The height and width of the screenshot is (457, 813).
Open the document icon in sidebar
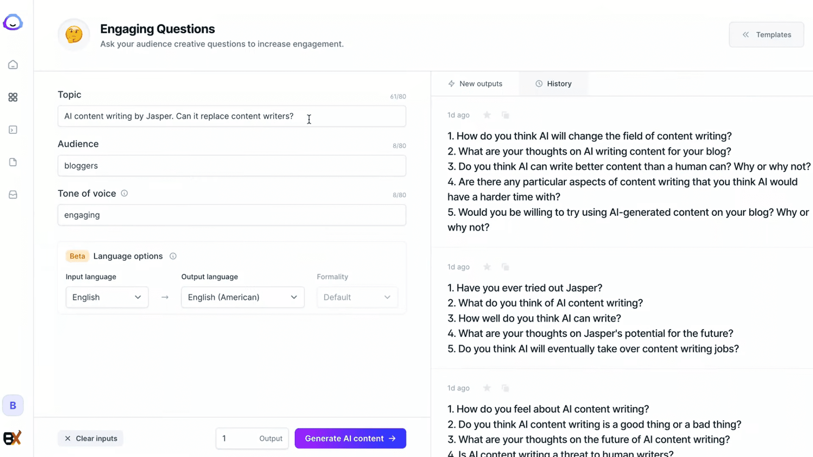[x=13, y=162]
